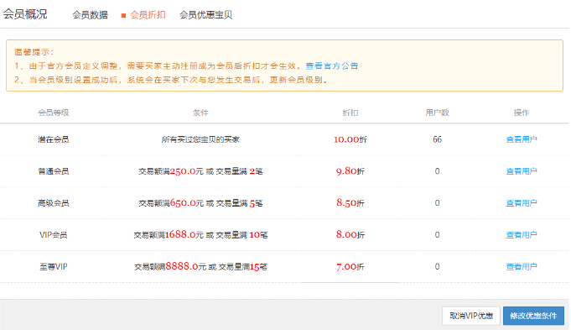Click the 折扣 column header

350,113
